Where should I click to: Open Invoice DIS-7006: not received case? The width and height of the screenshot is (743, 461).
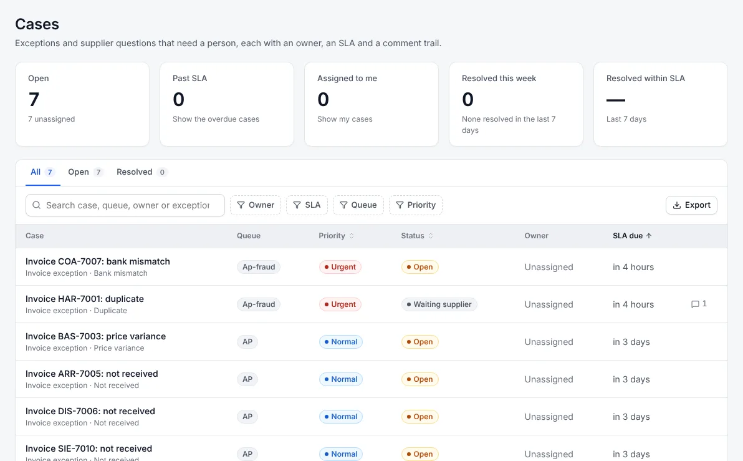[90, 412]
